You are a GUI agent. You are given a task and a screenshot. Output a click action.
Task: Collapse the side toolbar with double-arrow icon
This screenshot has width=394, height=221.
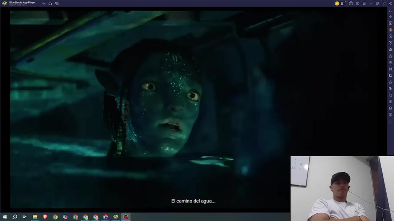(x=390, y=3)
